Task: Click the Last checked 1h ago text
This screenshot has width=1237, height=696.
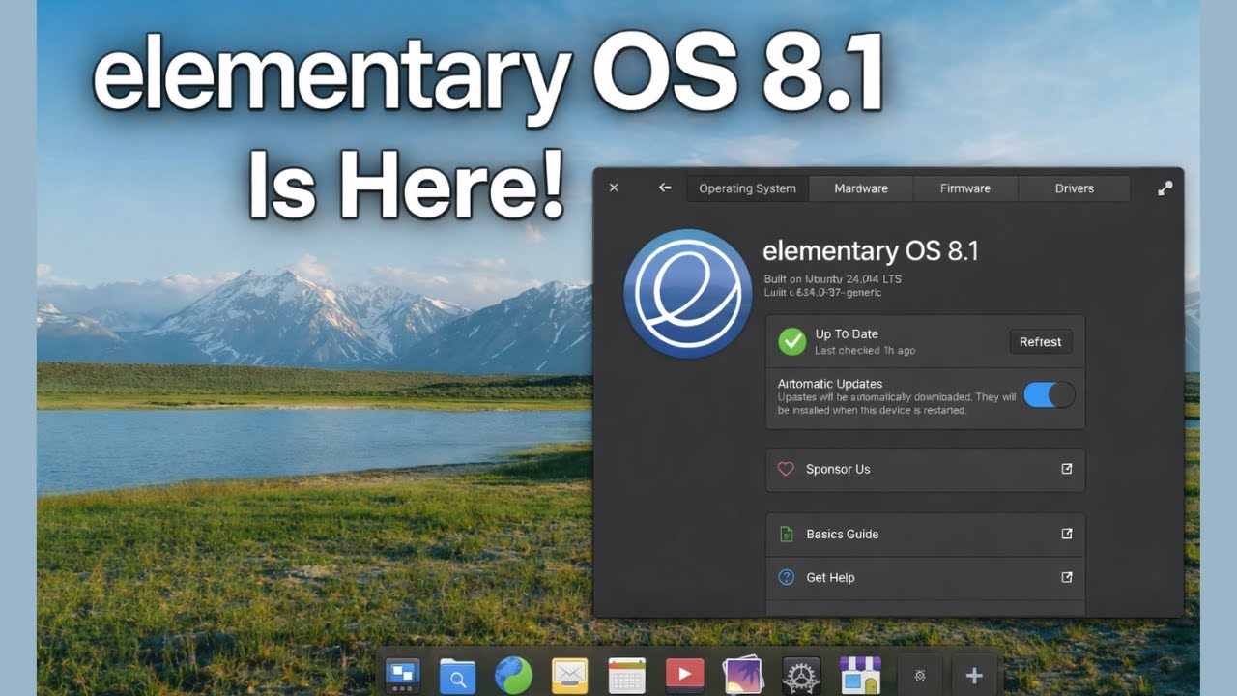Action: tap(865, 350)
